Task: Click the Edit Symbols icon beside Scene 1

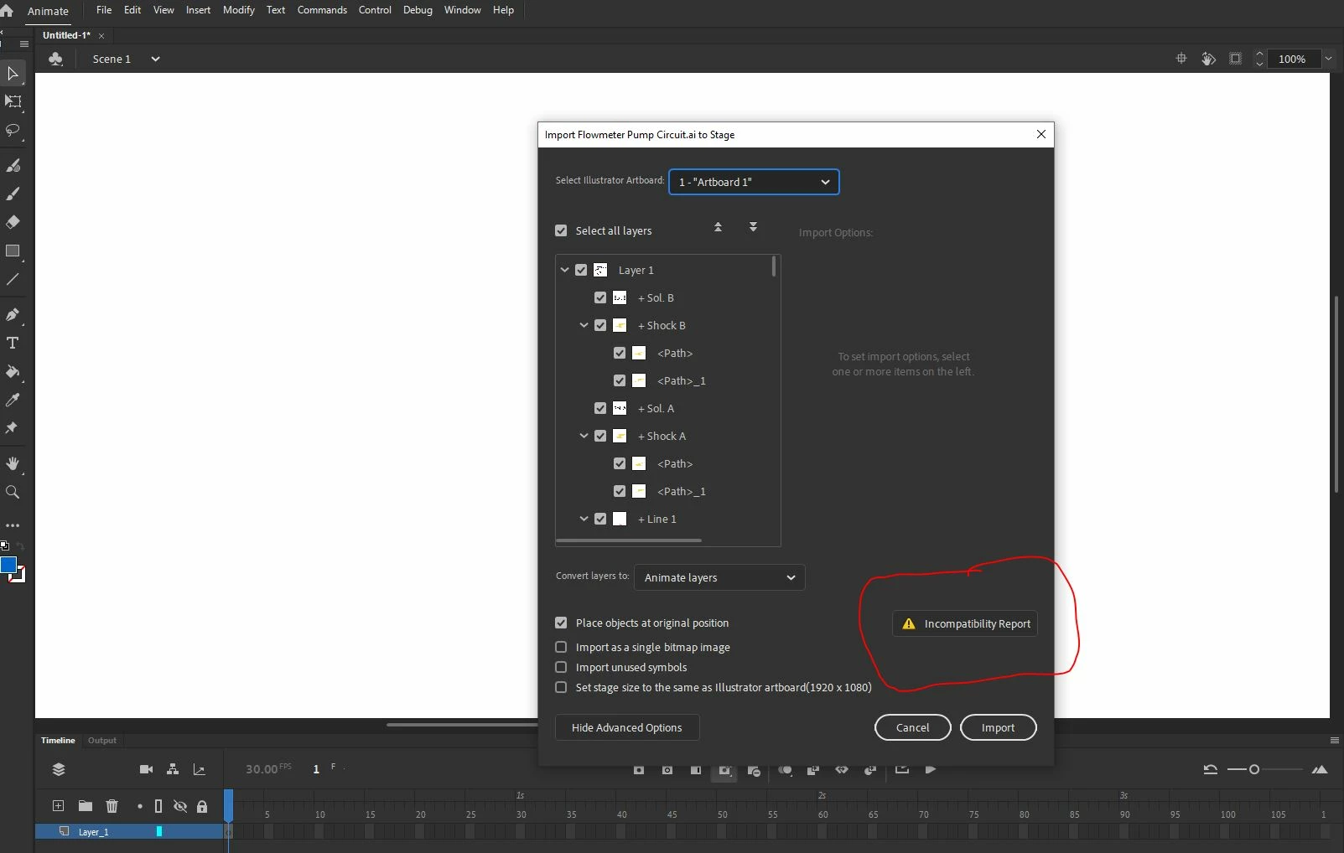Action: 56,59
